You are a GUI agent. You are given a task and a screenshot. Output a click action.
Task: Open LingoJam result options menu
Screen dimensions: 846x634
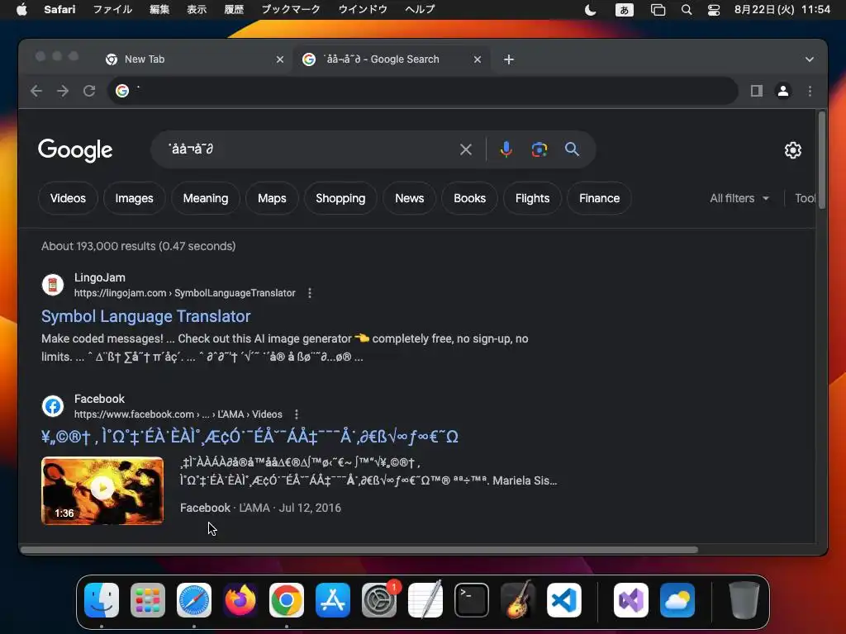pos(309,293)
